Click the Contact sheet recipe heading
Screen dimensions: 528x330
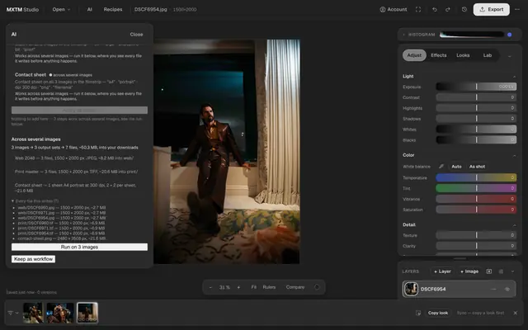coord(31,75)
